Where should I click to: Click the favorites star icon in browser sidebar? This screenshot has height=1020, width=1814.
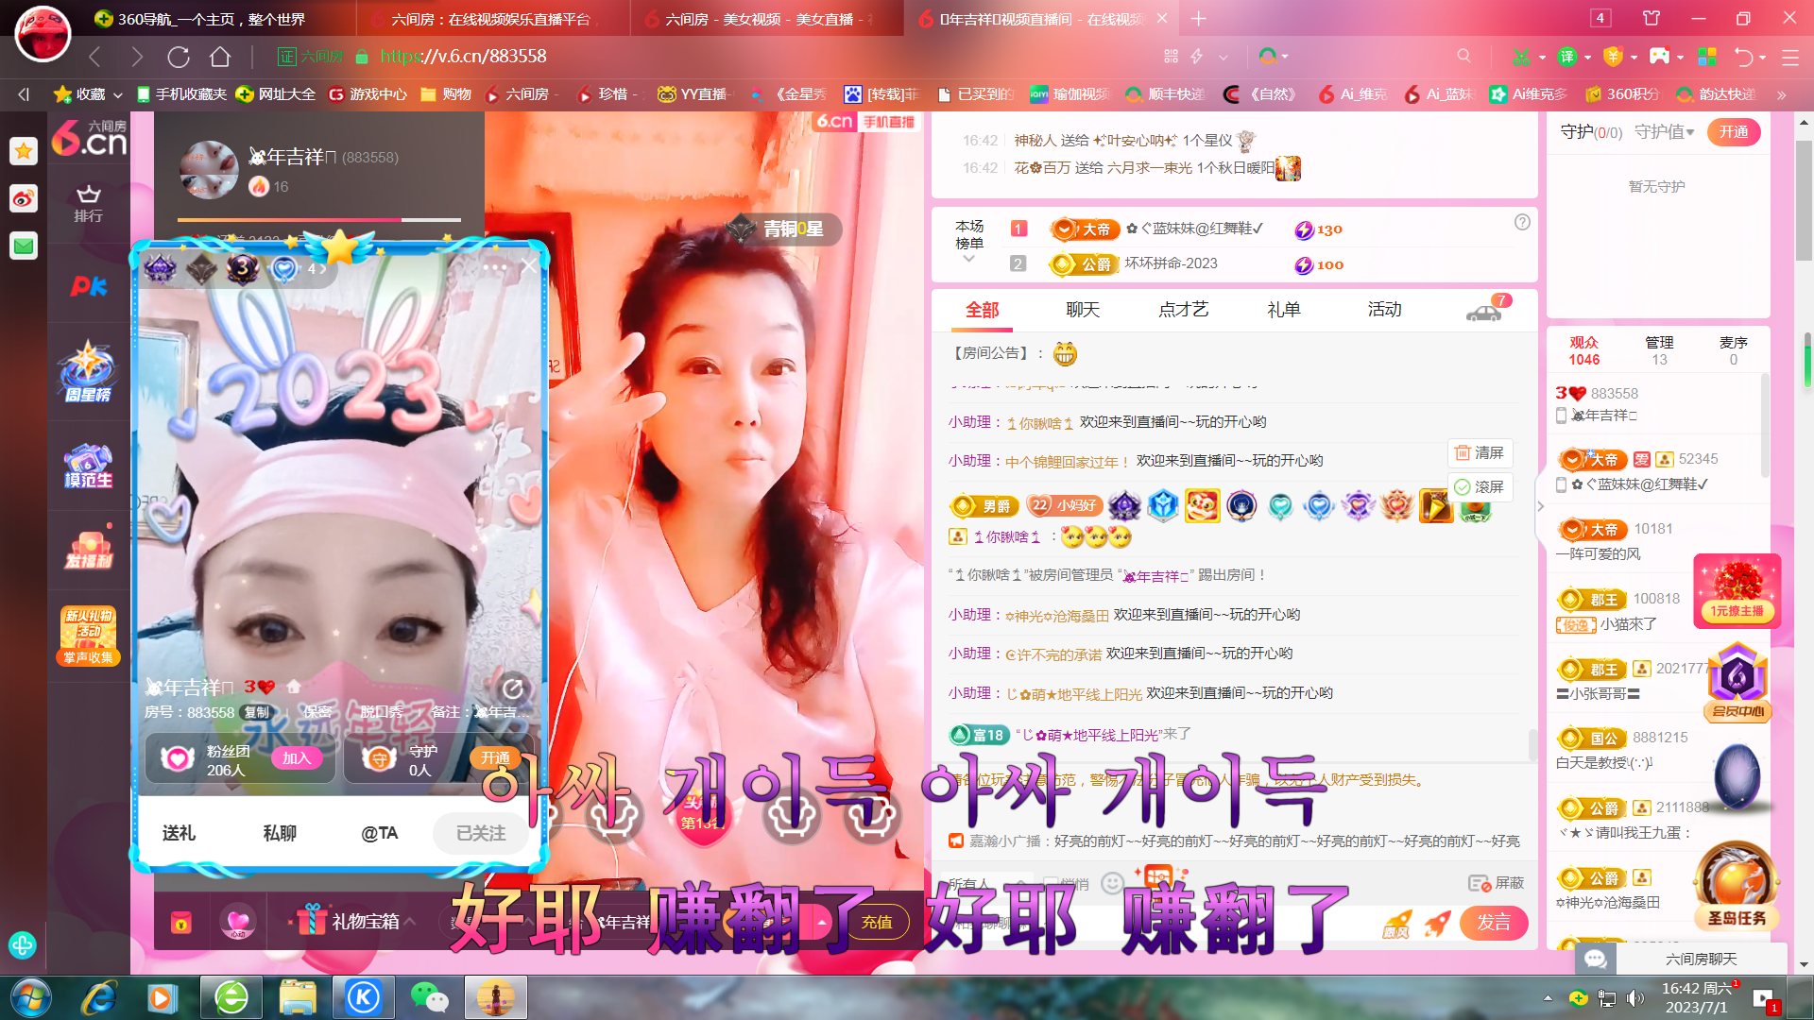[x=24, y=150]
